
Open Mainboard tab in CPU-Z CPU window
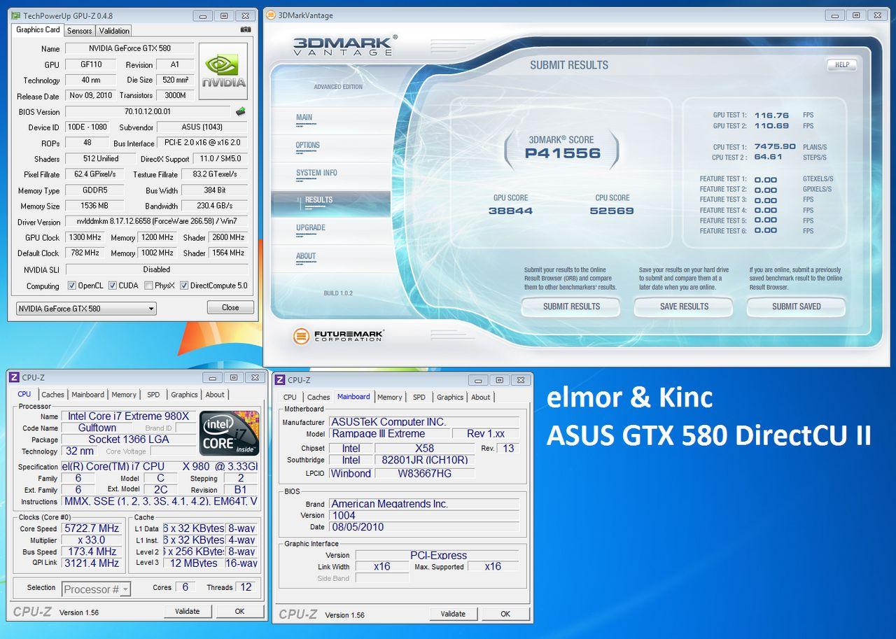tap(88, 395)
